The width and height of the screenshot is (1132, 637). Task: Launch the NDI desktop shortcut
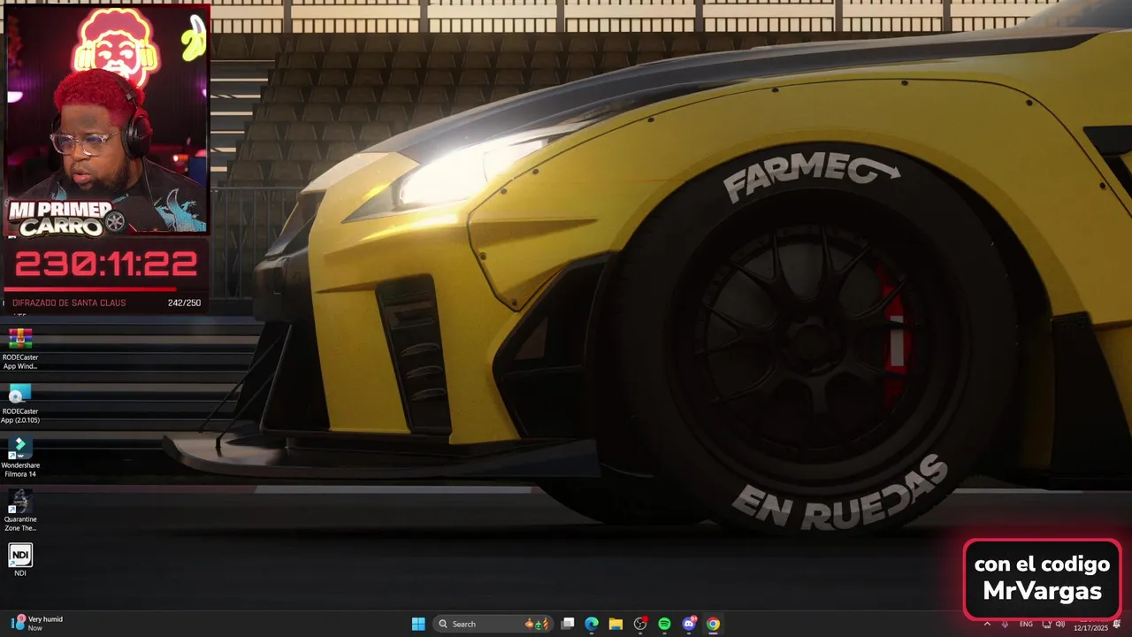pos(20,560)
